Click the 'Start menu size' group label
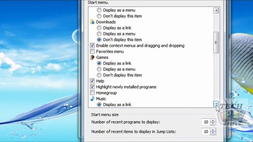The image size is (253, 142). [105, 115]
